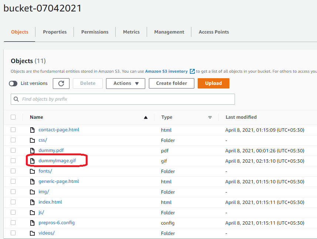Switch to the Permissions tab
This screenshot has width=317, height=239.
pos(95,32)
